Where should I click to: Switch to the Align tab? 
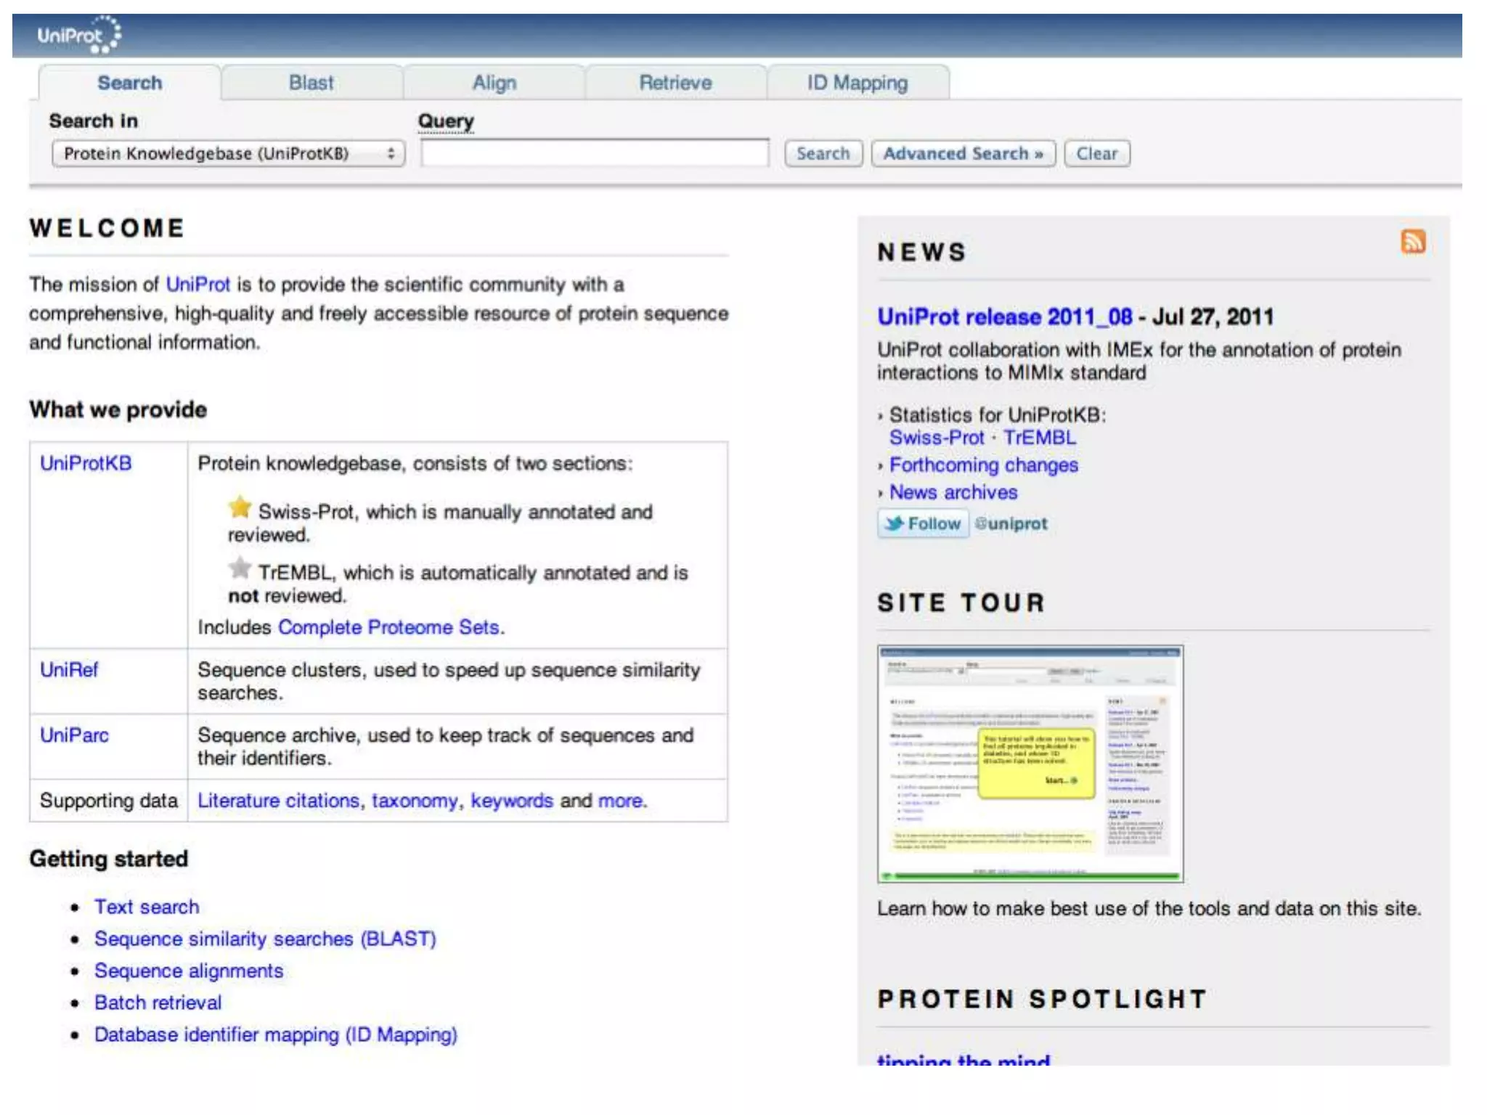tap(494, 83)
